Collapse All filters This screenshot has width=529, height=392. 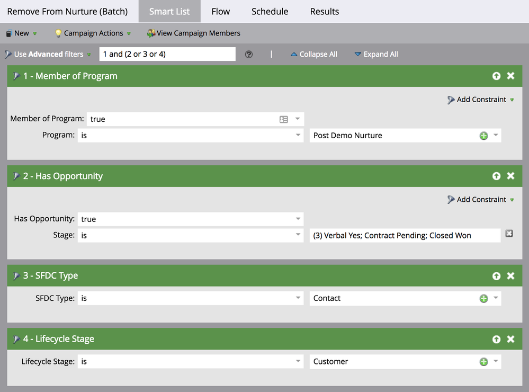(x=314, y=55)
